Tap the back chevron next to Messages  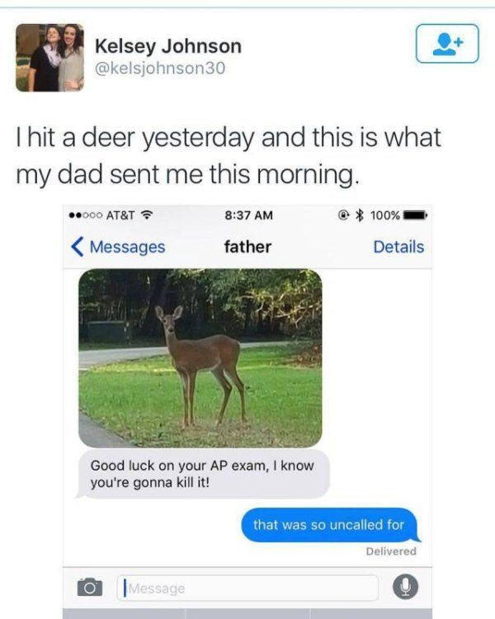tap(78, 247)
